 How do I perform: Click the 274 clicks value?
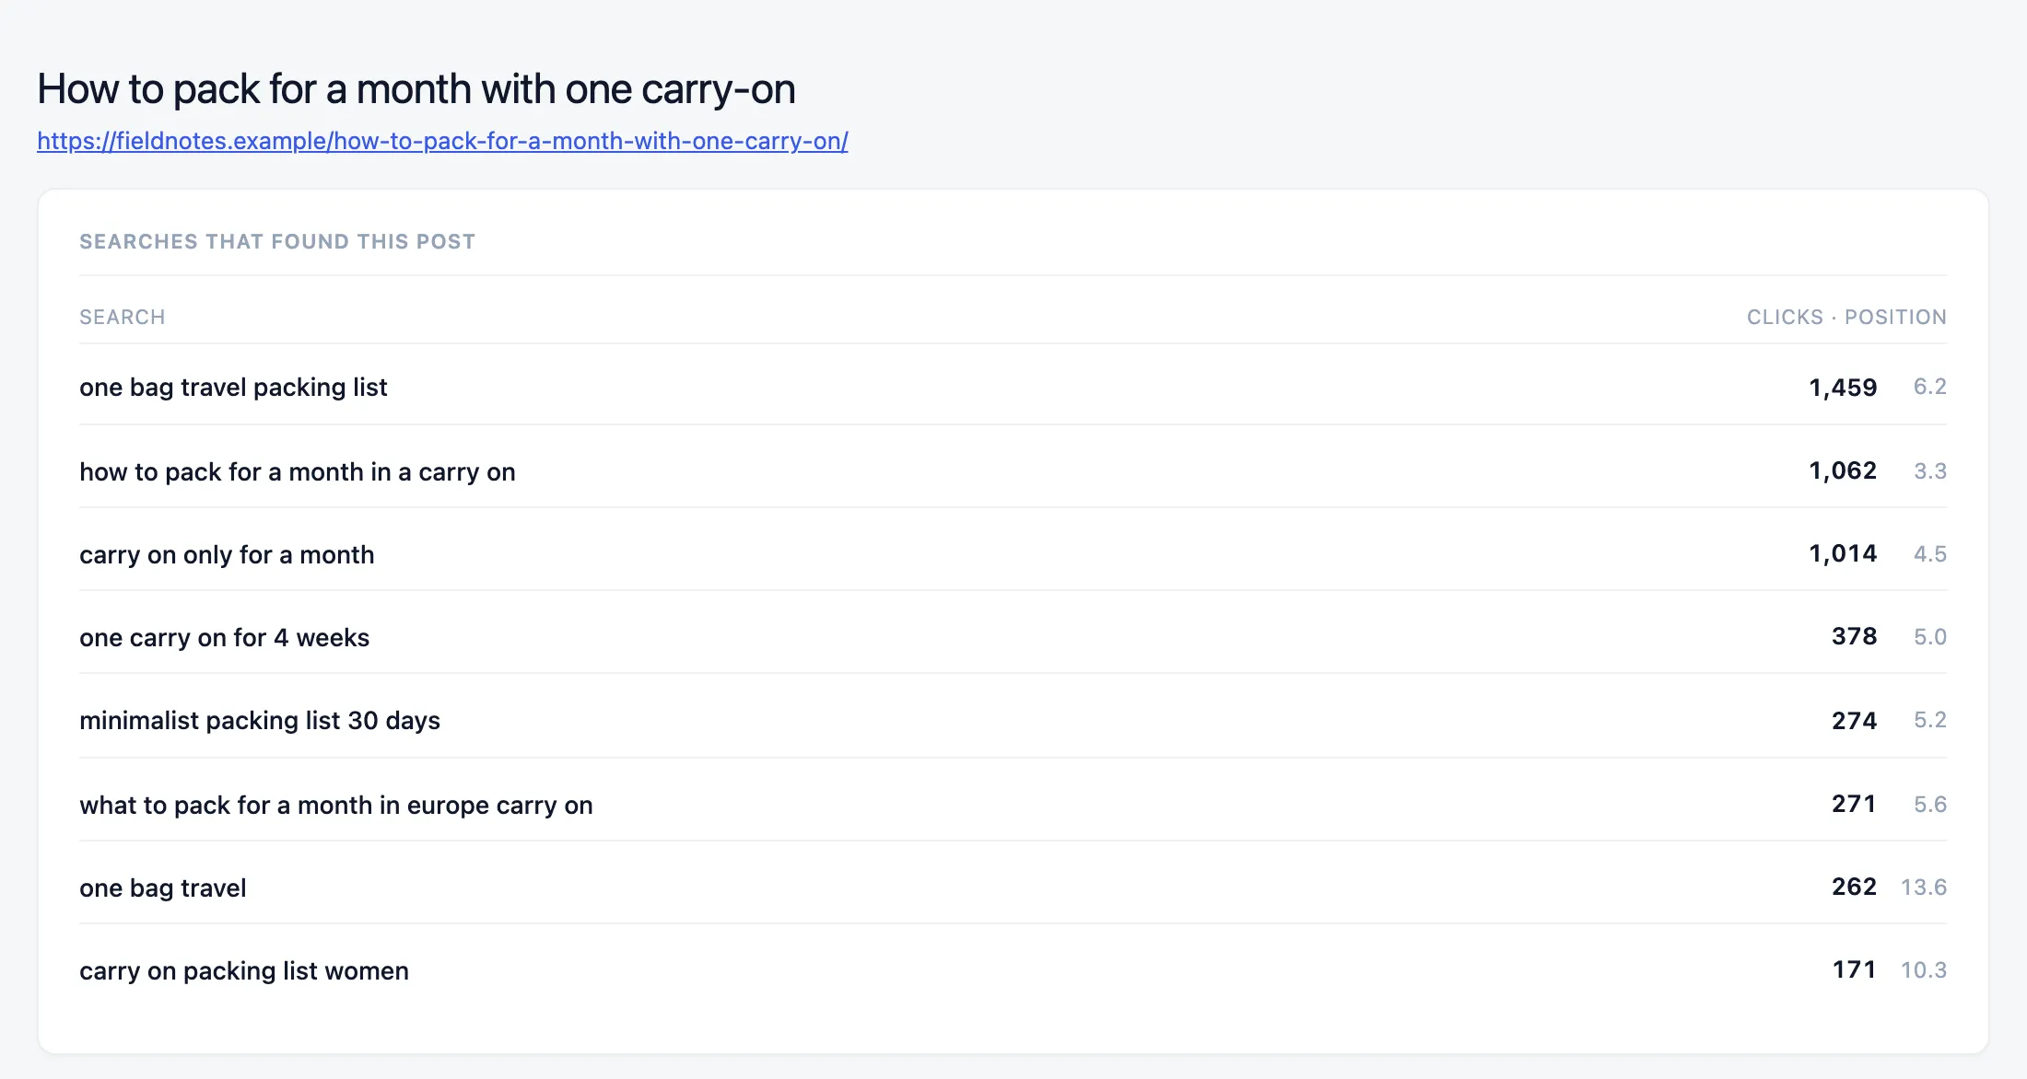[1854, 721]
